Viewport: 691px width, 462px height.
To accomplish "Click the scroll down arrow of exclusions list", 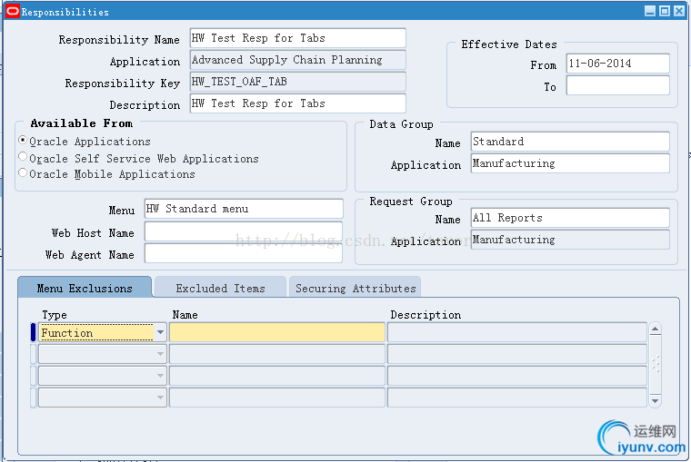I will [656, 401].
